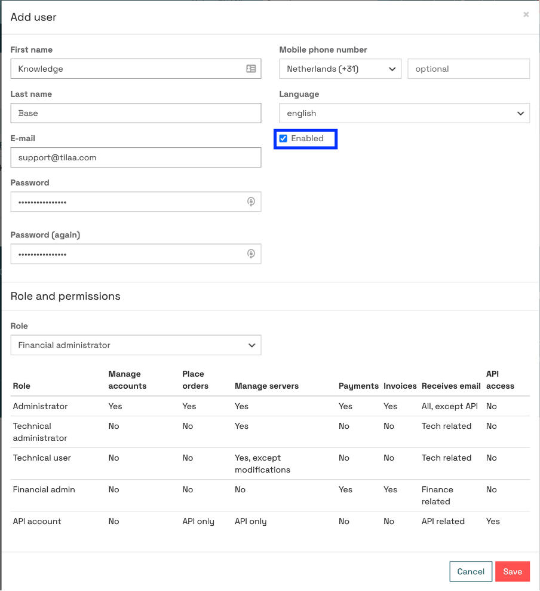Click the password manager icon in Password field
540x591 pixels.
251,202
